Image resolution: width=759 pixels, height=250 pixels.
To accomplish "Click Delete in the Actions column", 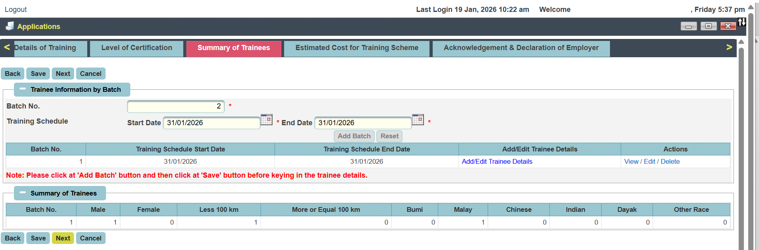I will coord(670,161).
